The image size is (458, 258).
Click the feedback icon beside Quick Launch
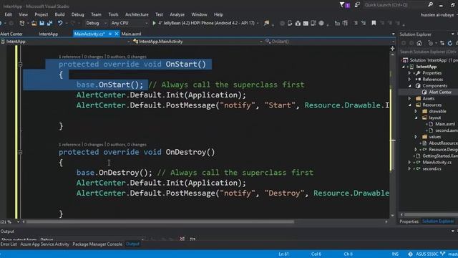[357, 5]
